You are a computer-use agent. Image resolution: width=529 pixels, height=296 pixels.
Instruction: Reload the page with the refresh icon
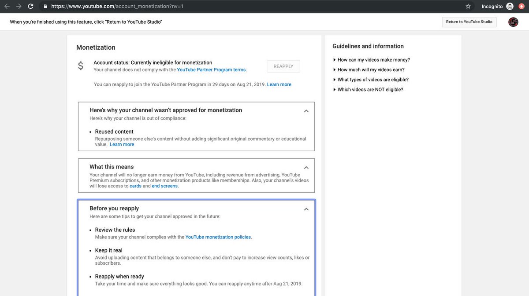coord(30,7)
